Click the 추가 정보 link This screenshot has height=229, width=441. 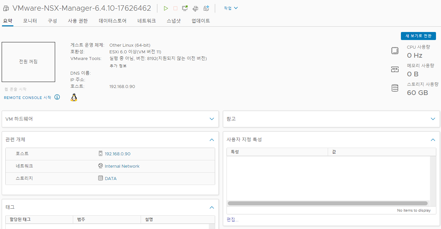pyautogui.click(x=118, y=66)
